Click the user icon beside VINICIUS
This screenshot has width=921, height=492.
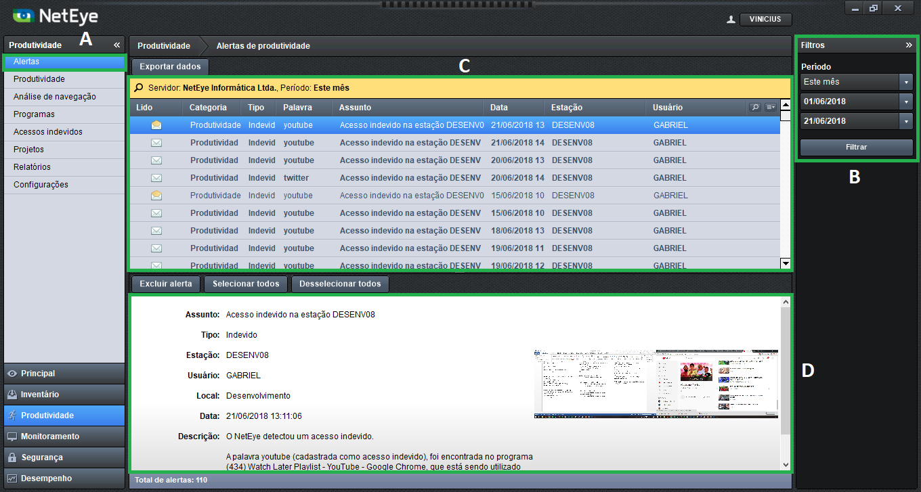click(731, 20)
